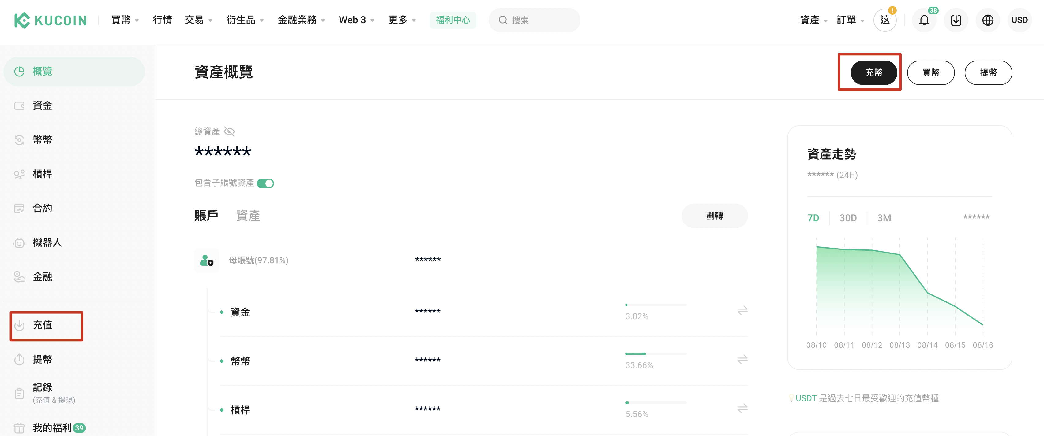Expand the 更多 dropdown menu
The height and width of the screenshot is (436, 1044).
coord(402,20)
